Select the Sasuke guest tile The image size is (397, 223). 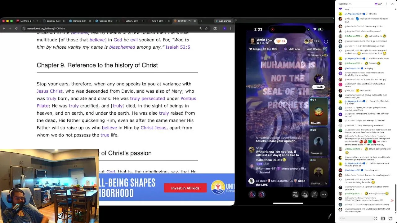pyautogui.click(x=318, y=142)
